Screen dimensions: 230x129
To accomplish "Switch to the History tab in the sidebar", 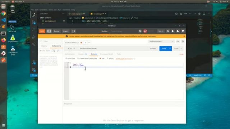I will (x=44, y=46).
